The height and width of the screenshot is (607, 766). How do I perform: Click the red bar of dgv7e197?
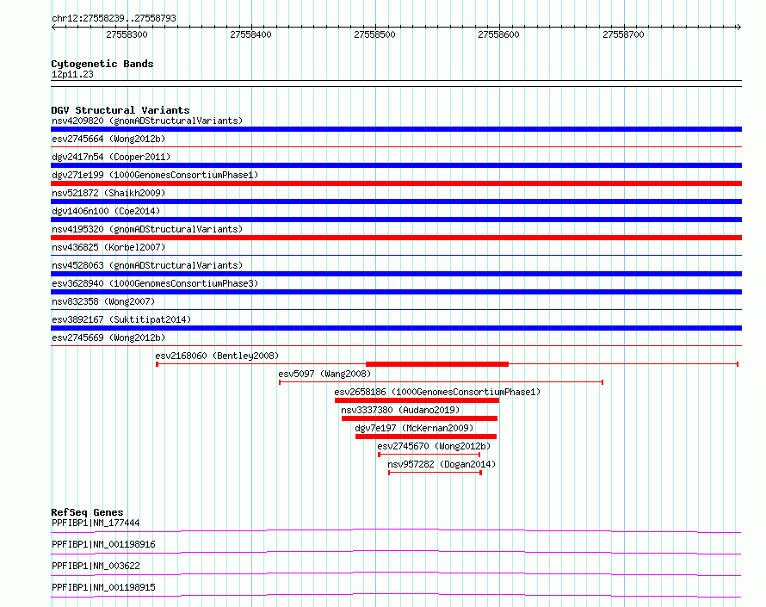pos(426,437)
